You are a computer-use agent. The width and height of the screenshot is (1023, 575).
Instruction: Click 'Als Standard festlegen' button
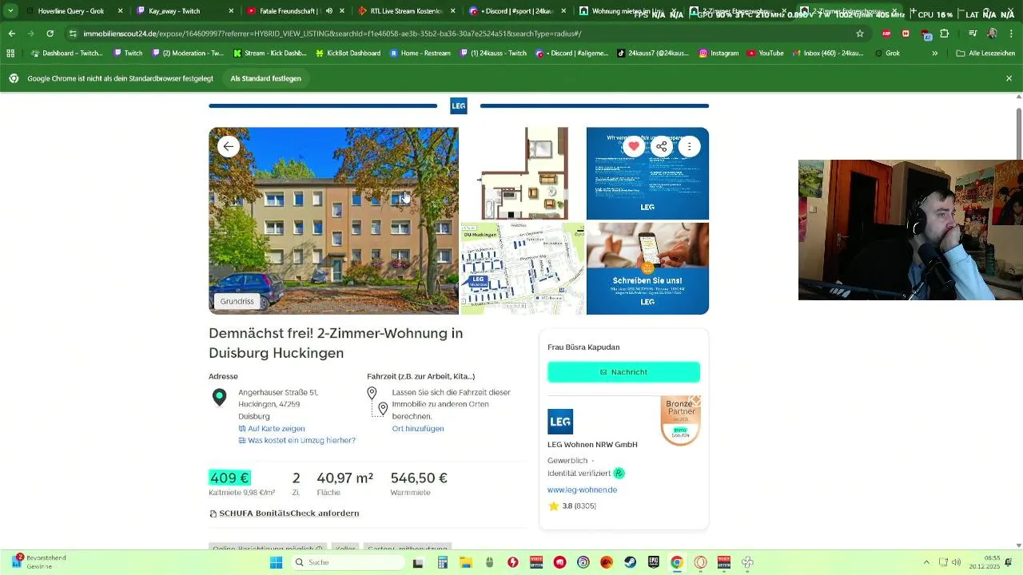tap(265, 78)
